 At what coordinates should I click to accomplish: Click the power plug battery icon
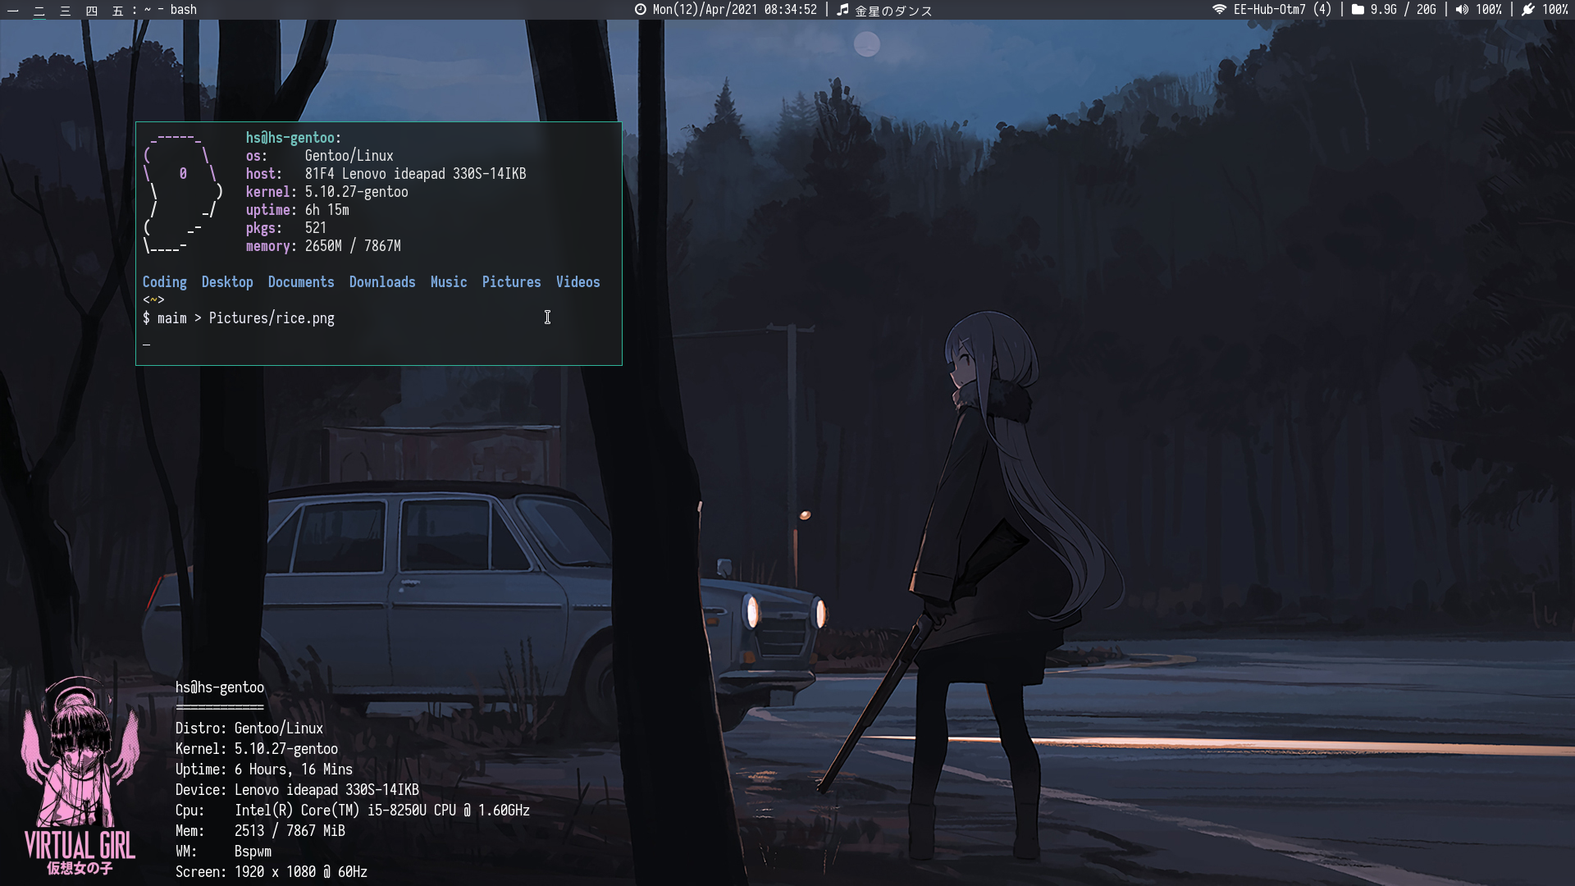tap(1528, 10)
